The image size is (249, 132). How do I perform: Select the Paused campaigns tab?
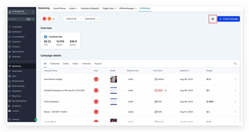[x=98, y=64]
